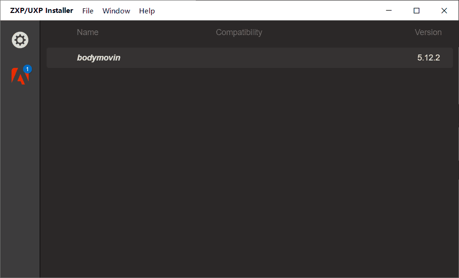Open the Window menu
This screenshot has height=278, width=459.
point(116,11)
